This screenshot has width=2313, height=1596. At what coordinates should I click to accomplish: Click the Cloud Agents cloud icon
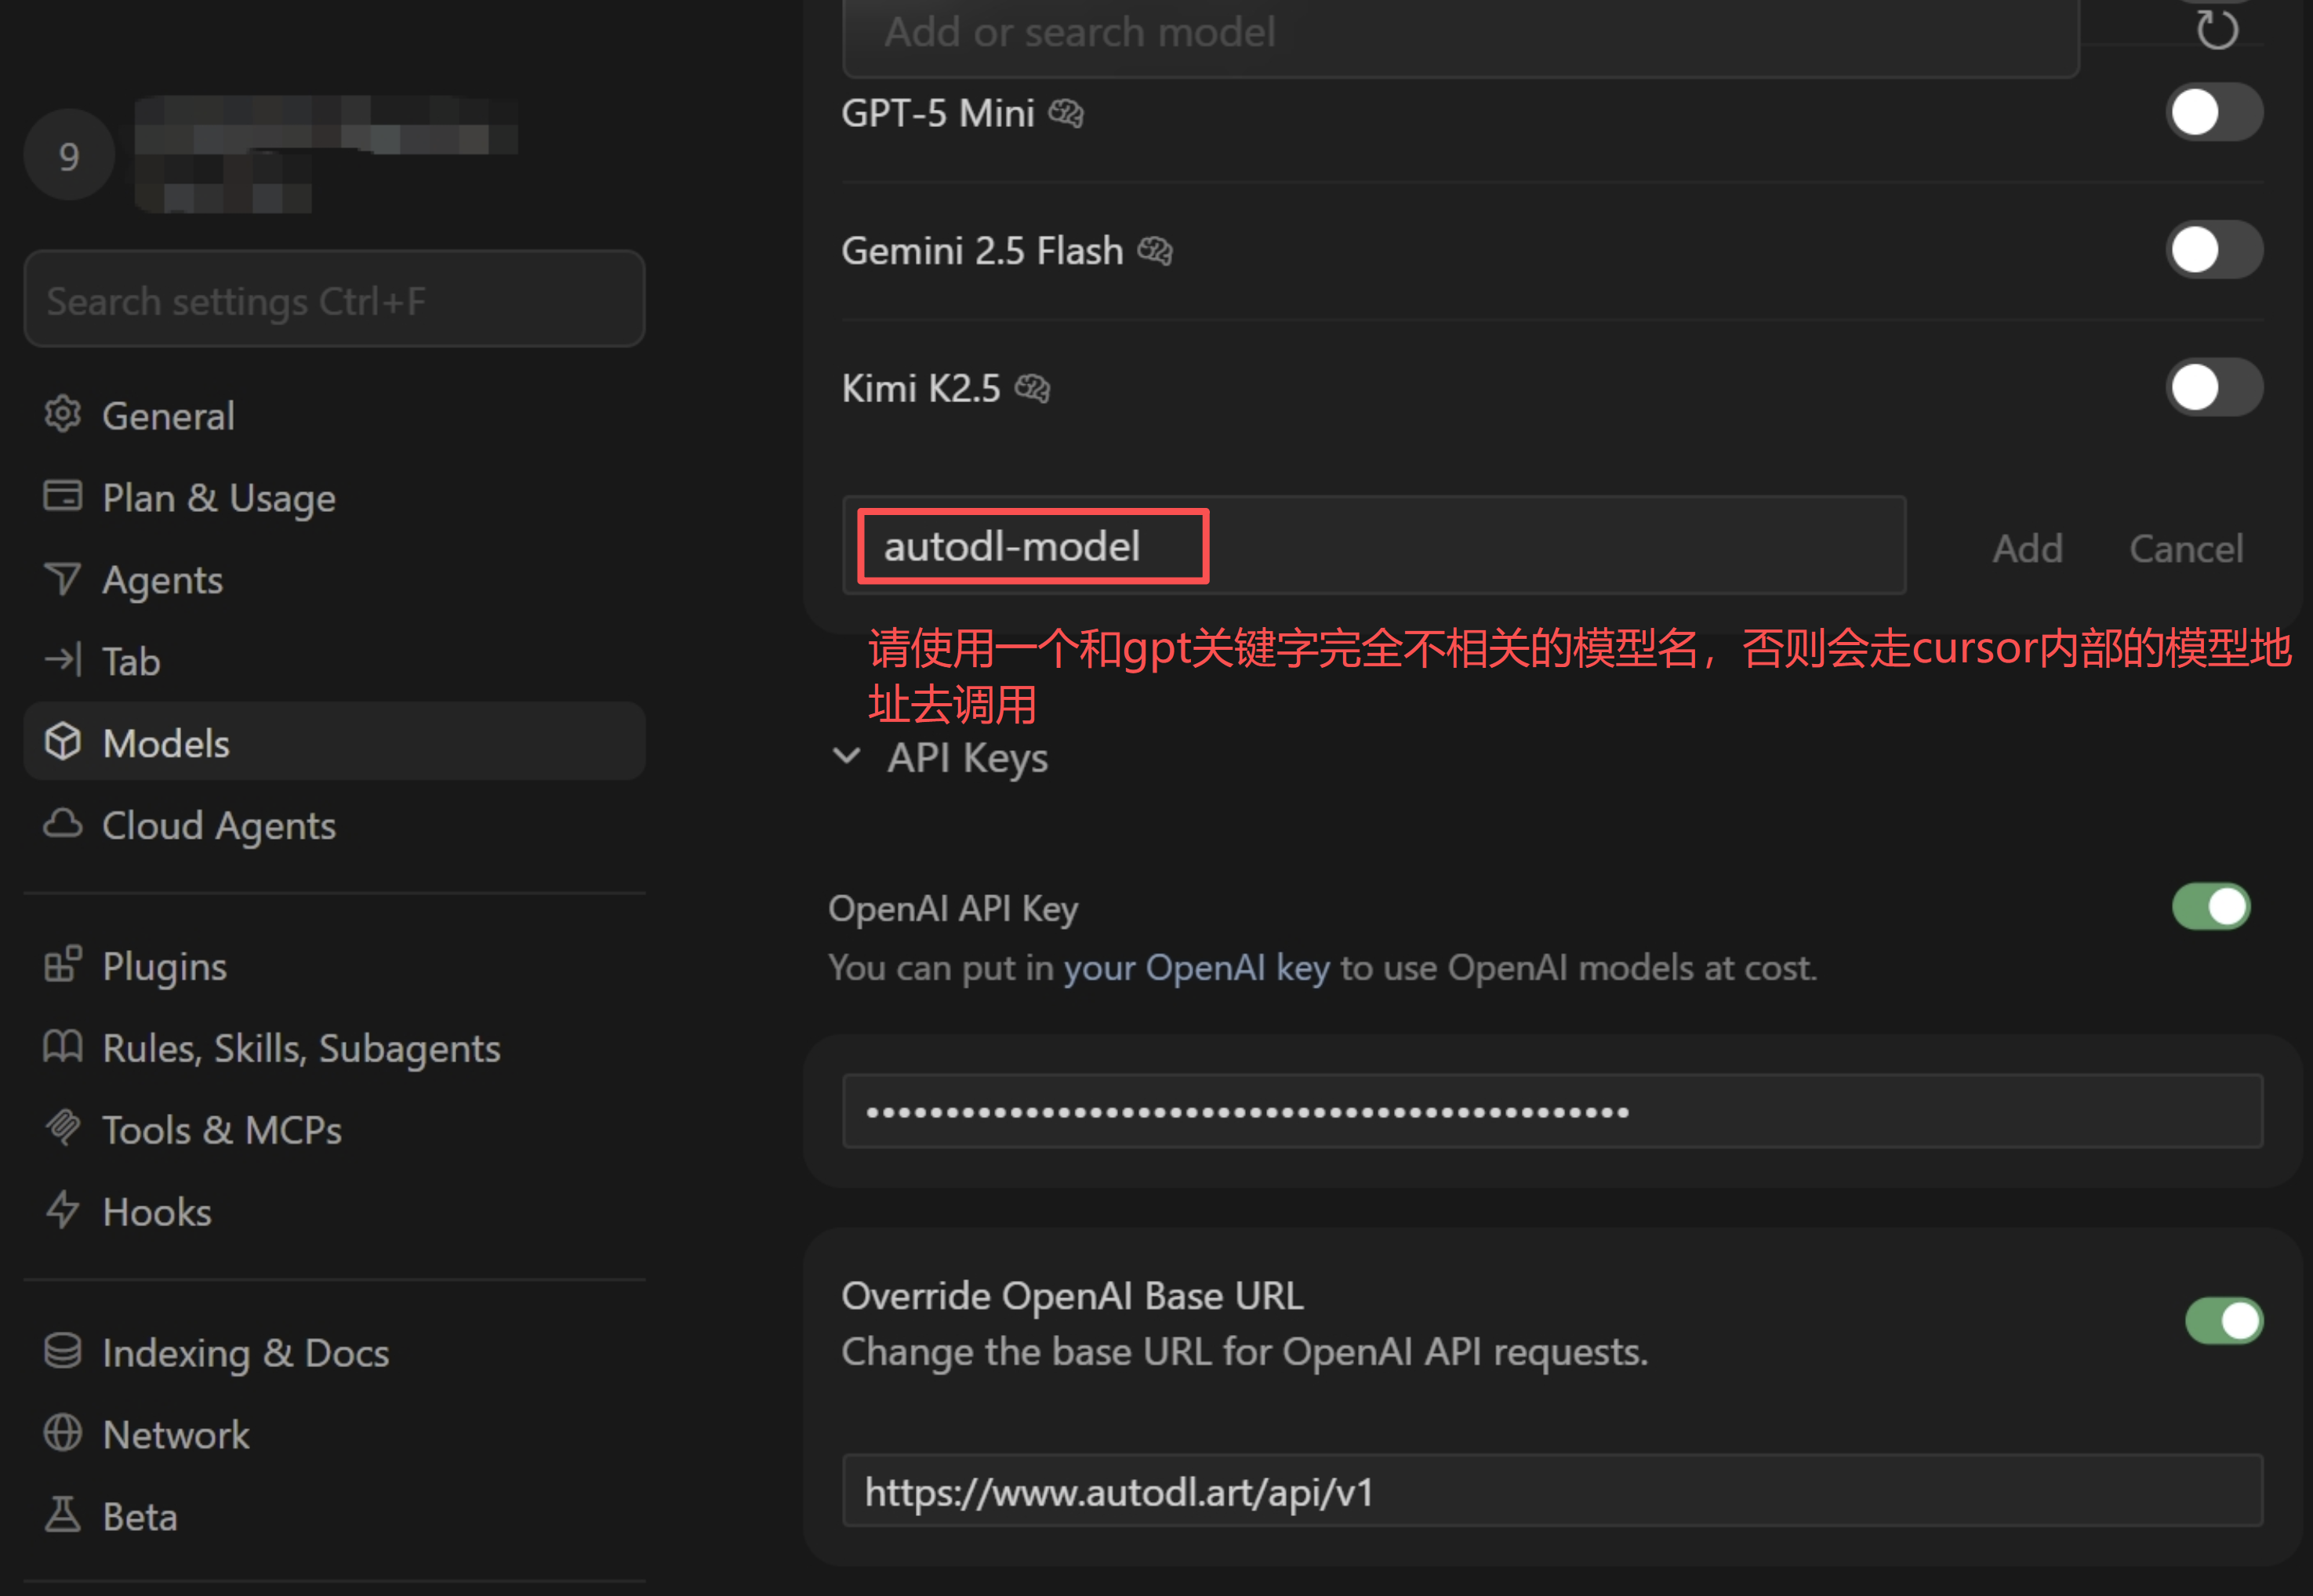point(62,824)
